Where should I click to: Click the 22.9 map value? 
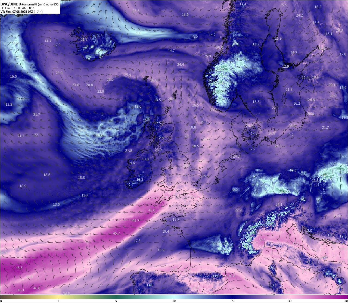[x=238, y=210]
